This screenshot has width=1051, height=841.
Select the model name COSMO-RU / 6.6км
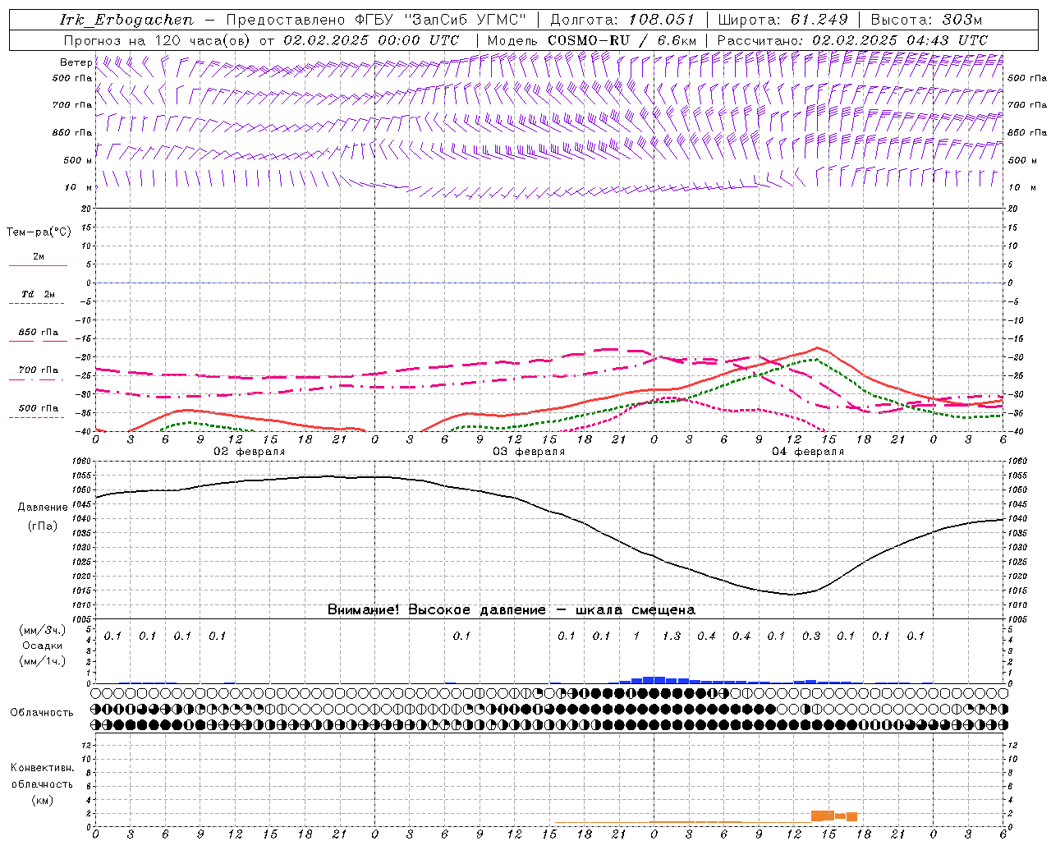tap(622, 40)
